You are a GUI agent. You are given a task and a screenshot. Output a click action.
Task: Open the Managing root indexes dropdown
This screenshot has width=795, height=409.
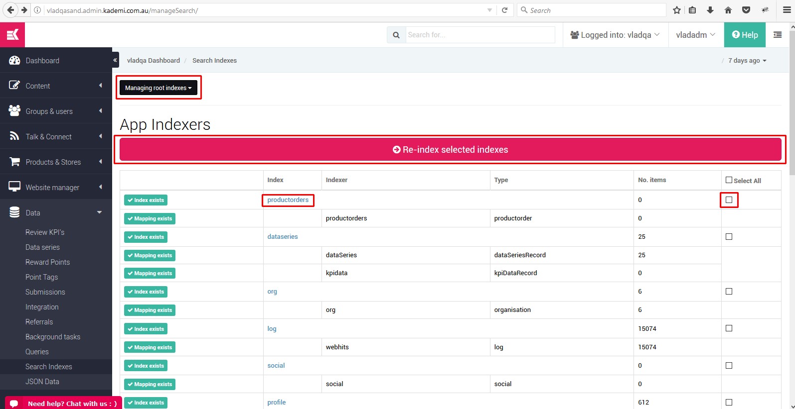[x=159, y=88]
